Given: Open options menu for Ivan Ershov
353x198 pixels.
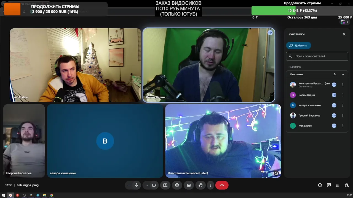Looking at the screenshot, I should tap(343, 126).
